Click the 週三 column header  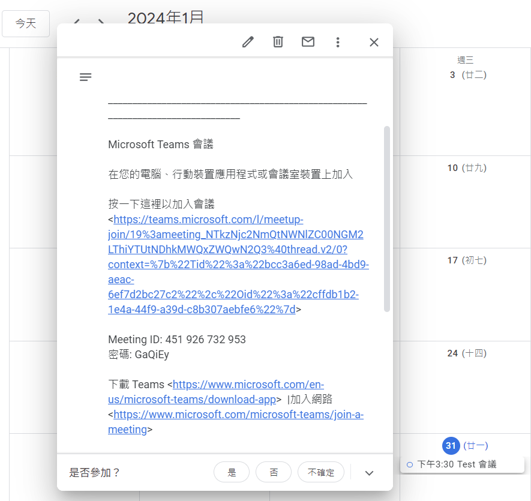[466, 60]
